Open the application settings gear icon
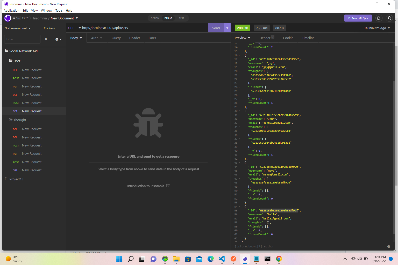Image resolution: width=398 pixels, height=265 pixels. tap(379, 18)
